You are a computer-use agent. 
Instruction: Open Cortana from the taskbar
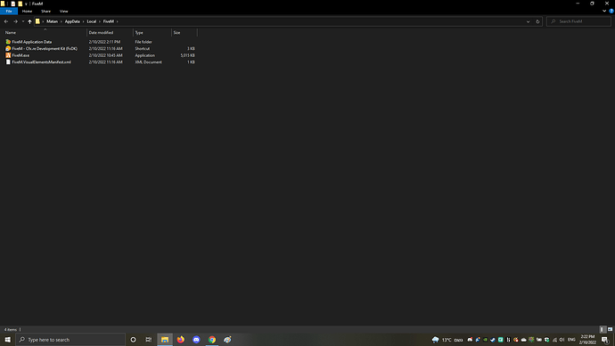coord(134,340)
